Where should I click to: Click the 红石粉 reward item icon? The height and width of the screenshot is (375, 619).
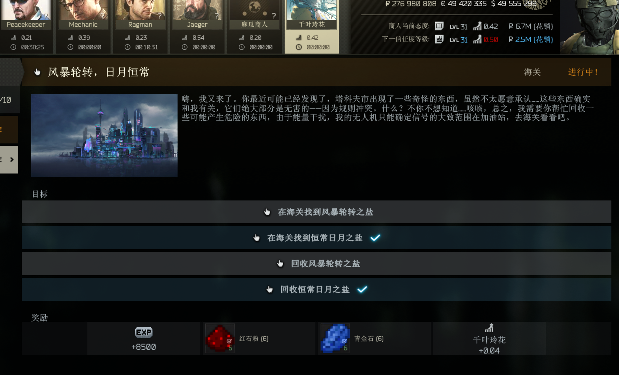click(220, 338)
